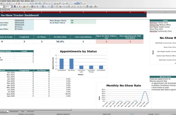The height and width of the screenshot is (115, 176).
Task: Select the Dashboard sheet tab
Action: [4, 111]
